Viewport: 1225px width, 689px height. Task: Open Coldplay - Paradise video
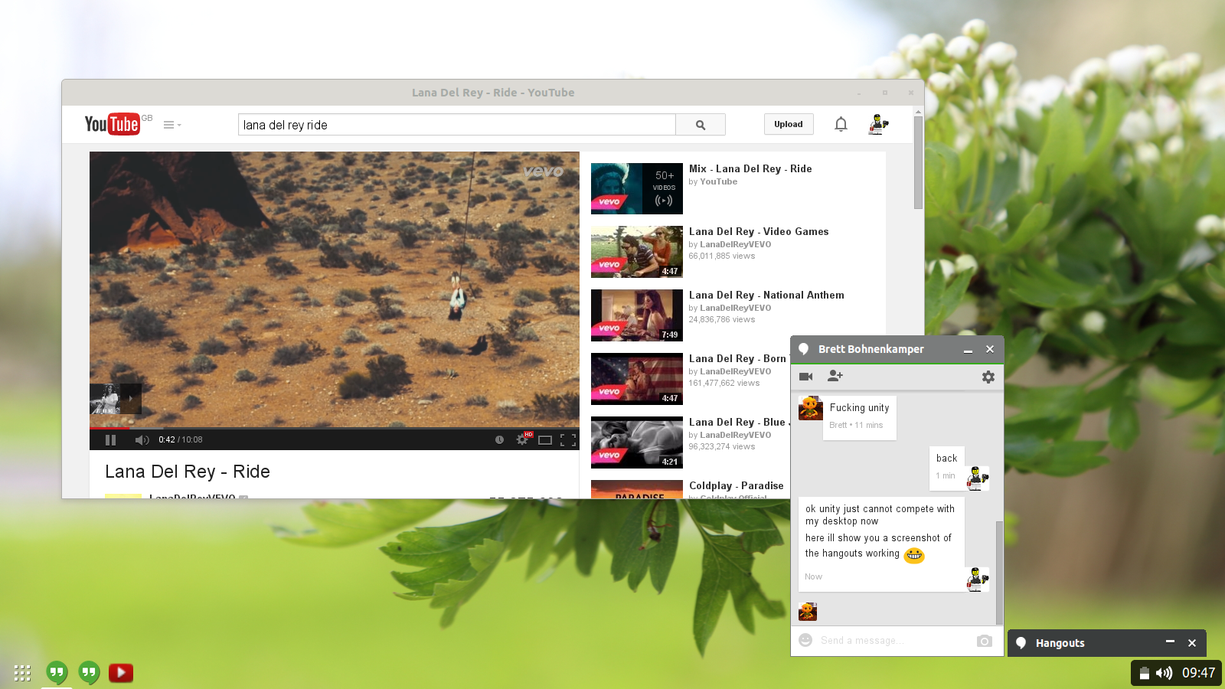tap(737, 485)
